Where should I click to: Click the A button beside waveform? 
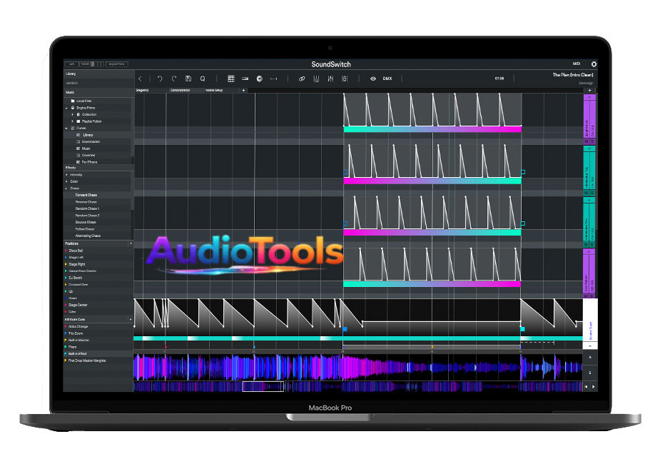click(590, 358)
